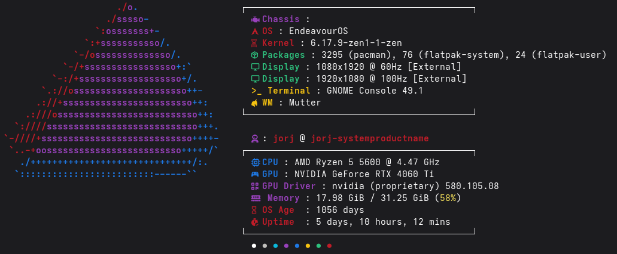Select the text 'EndeavourOS'

(318, 32)
